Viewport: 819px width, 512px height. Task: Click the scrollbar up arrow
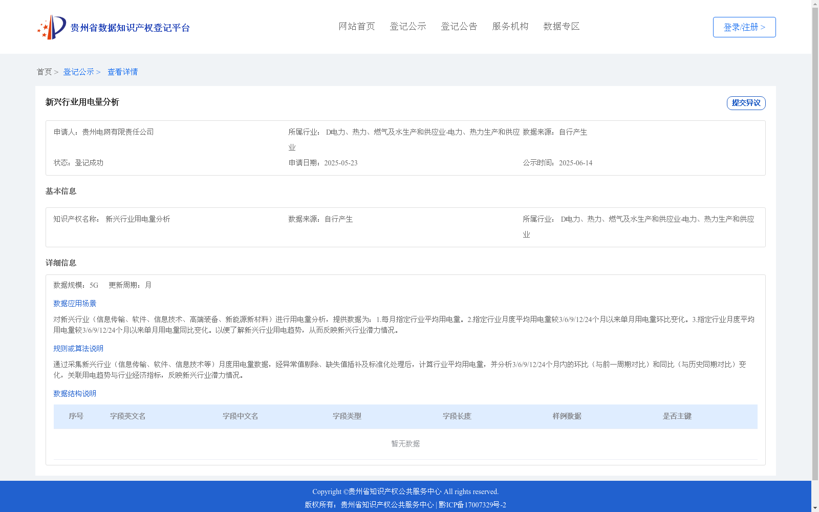(x=815, y=4)
